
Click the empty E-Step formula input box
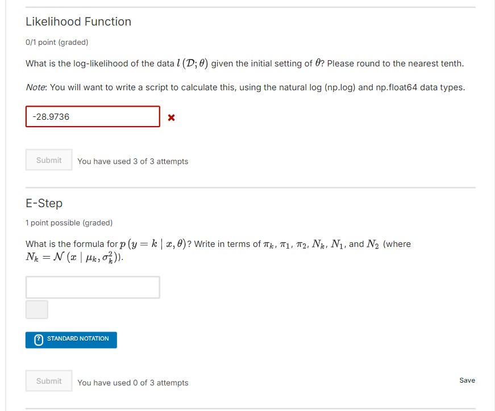(92, 287)
